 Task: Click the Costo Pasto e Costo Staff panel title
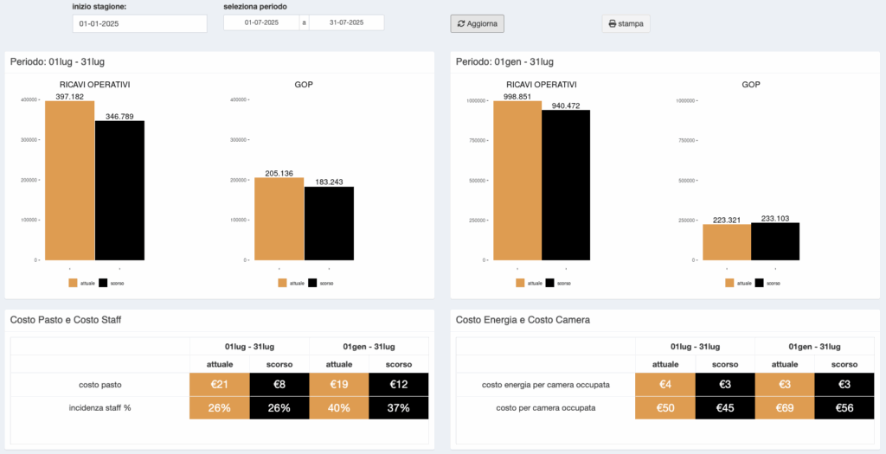pos(66,320)
